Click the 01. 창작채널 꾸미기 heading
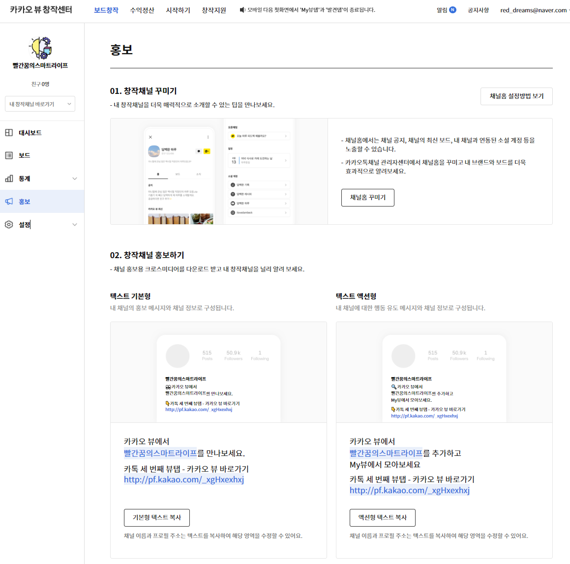This screenshot has height=564, width=570. (x=143, y=91)
